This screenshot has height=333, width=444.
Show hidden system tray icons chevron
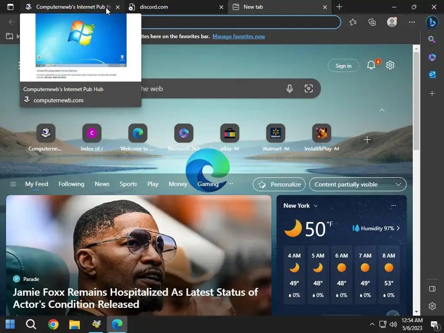click(x=372, y=324)
